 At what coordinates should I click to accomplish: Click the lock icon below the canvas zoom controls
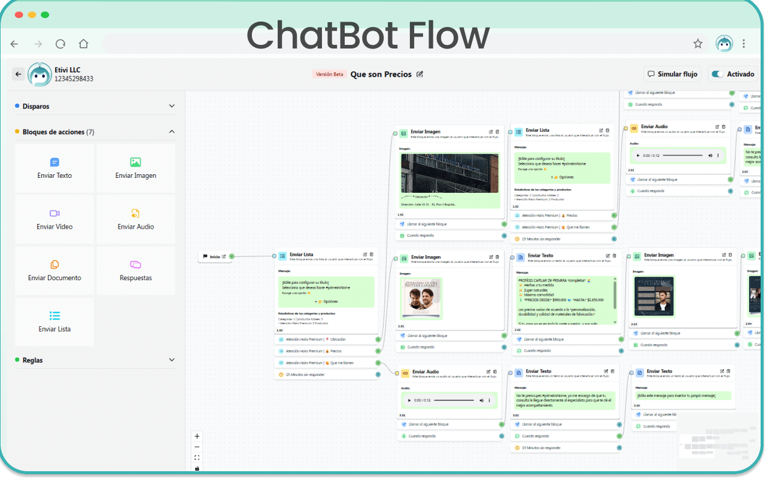click(197, 468)
